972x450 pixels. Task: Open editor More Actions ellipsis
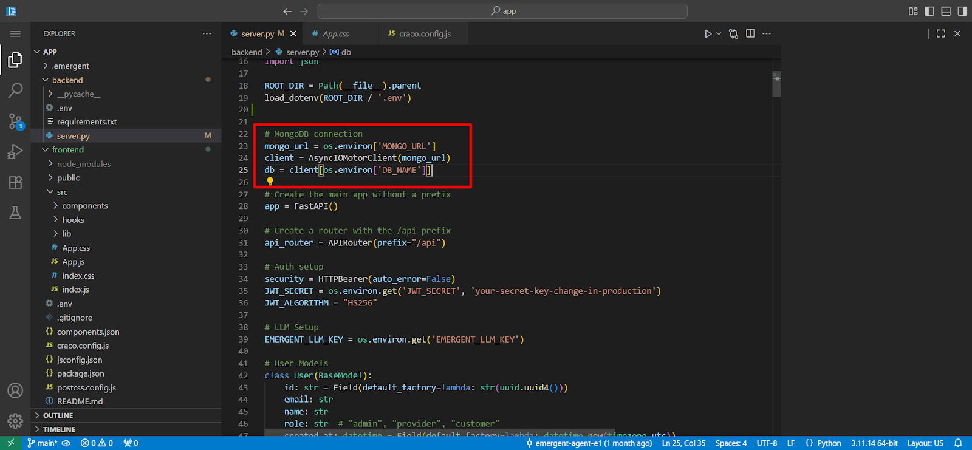(767, 33)
